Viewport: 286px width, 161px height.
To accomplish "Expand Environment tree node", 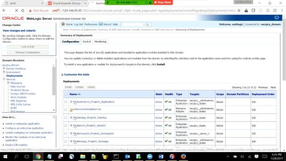I will point(4,72).
